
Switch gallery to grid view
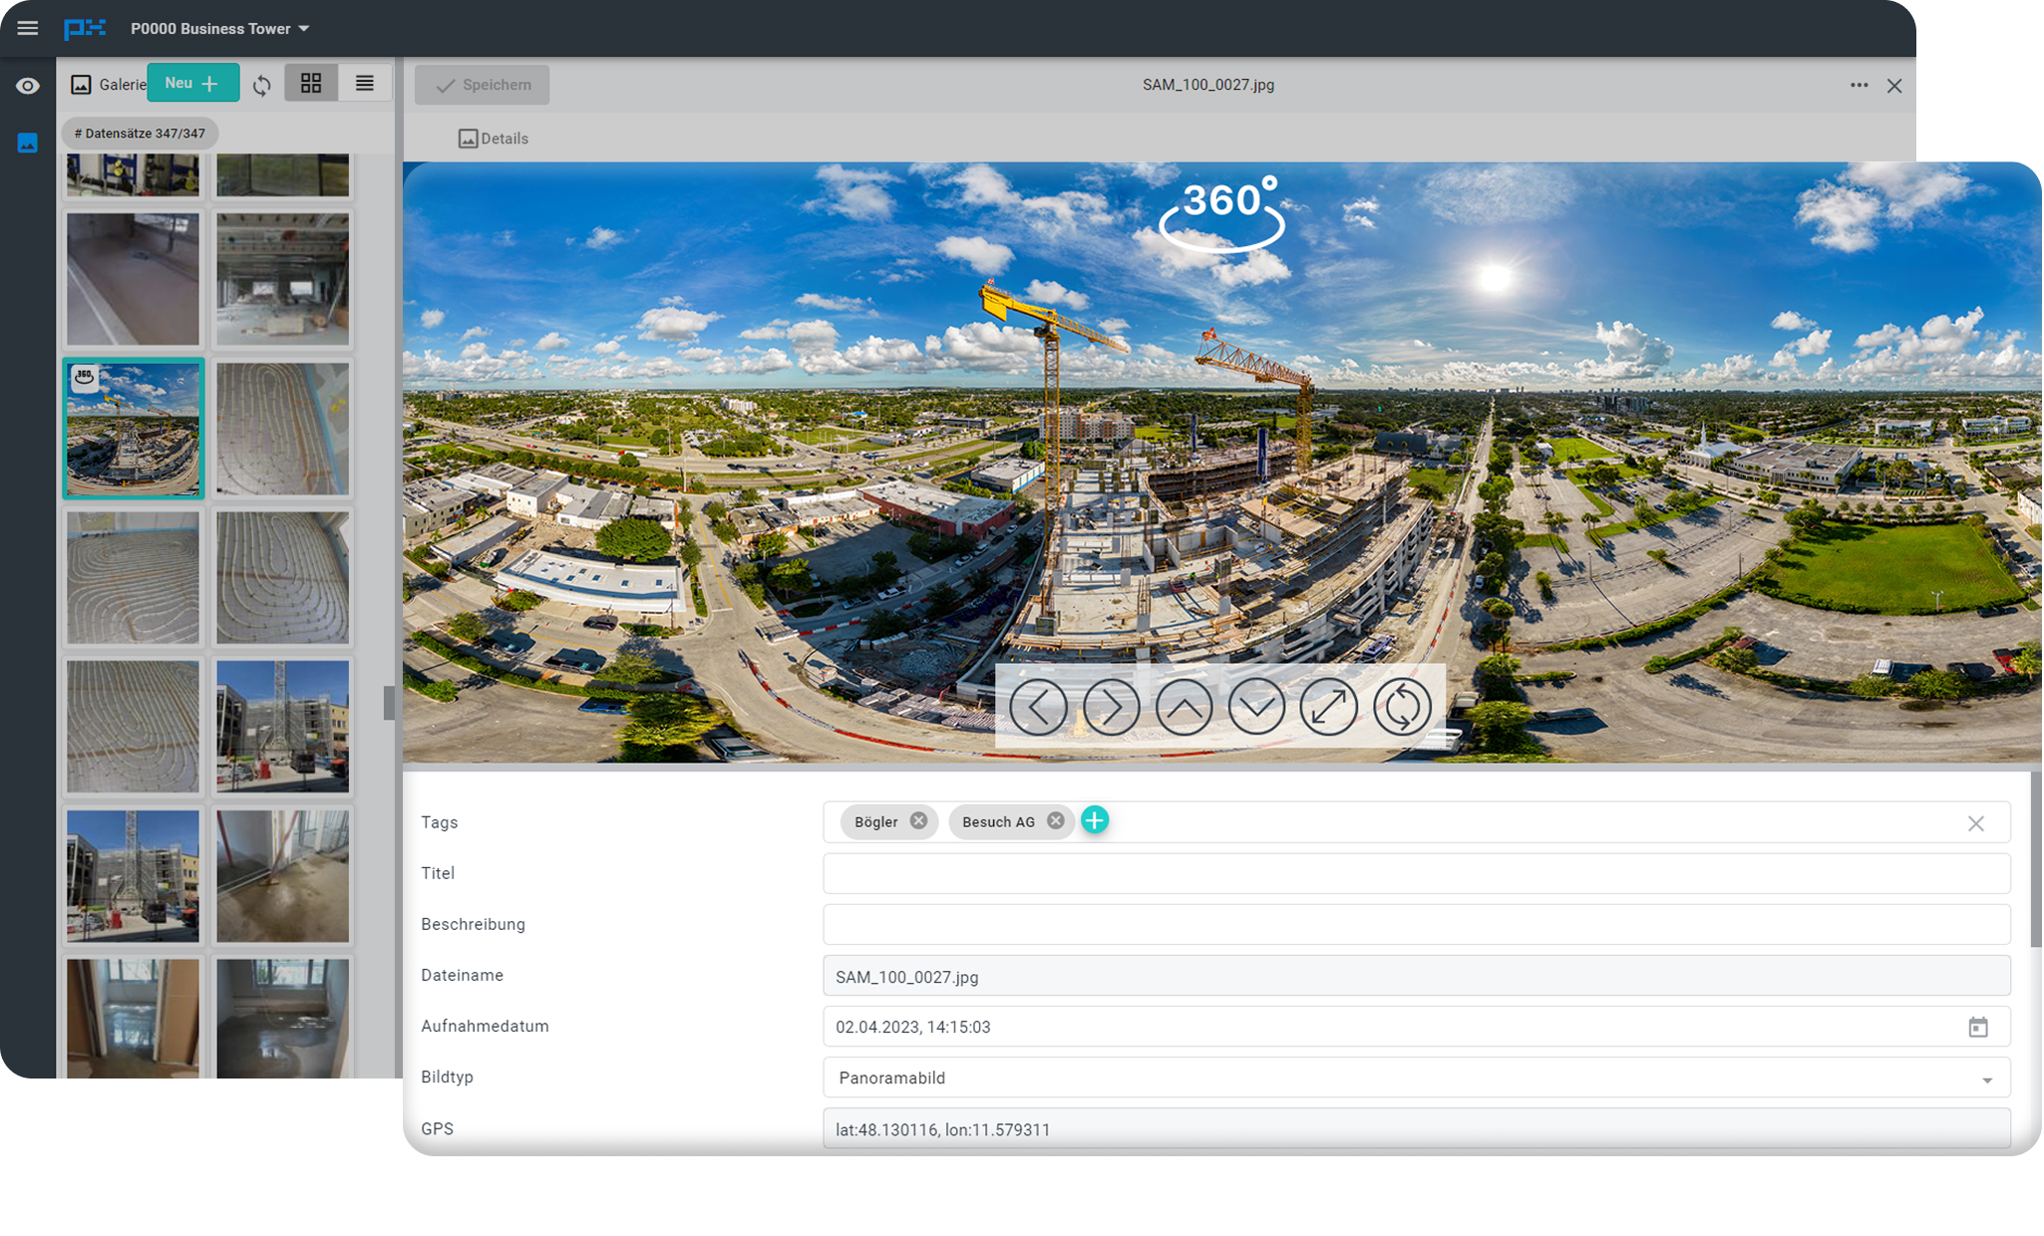(311, 84)
